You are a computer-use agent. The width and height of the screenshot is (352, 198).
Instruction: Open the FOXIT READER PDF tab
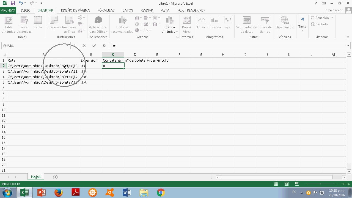(191, 10)
